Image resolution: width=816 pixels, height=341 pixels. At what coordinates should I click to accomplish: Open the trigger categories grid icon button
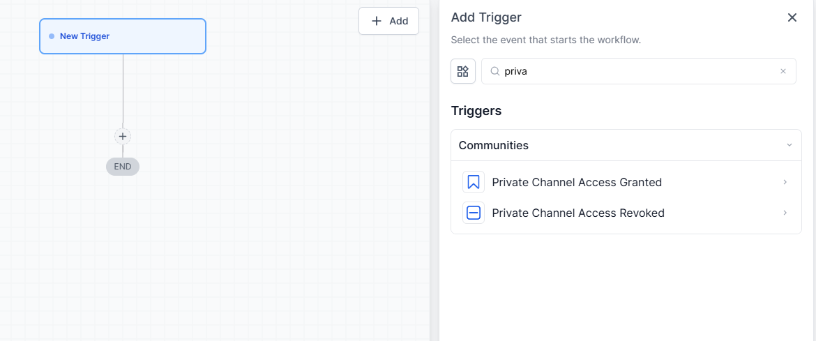pyautogui.click(x=463, y=71)
